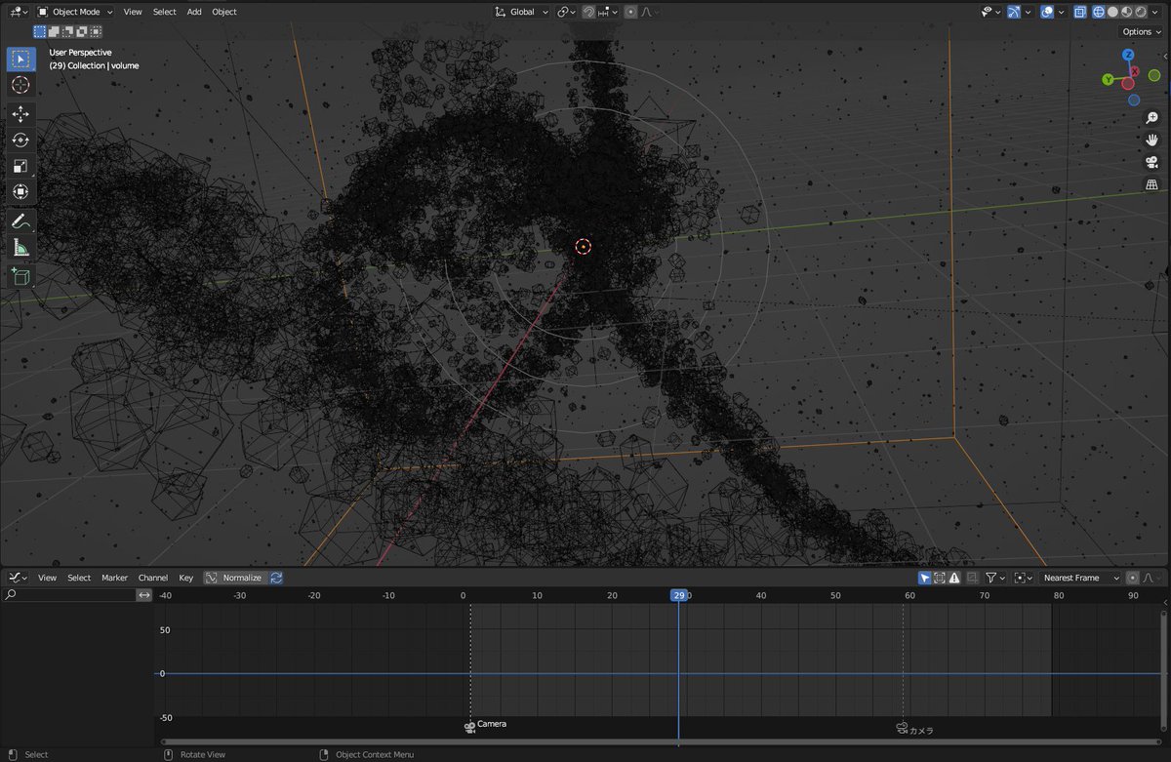
Task: Open shading options dropdown arrow
Action: [x=1155, y=12]
